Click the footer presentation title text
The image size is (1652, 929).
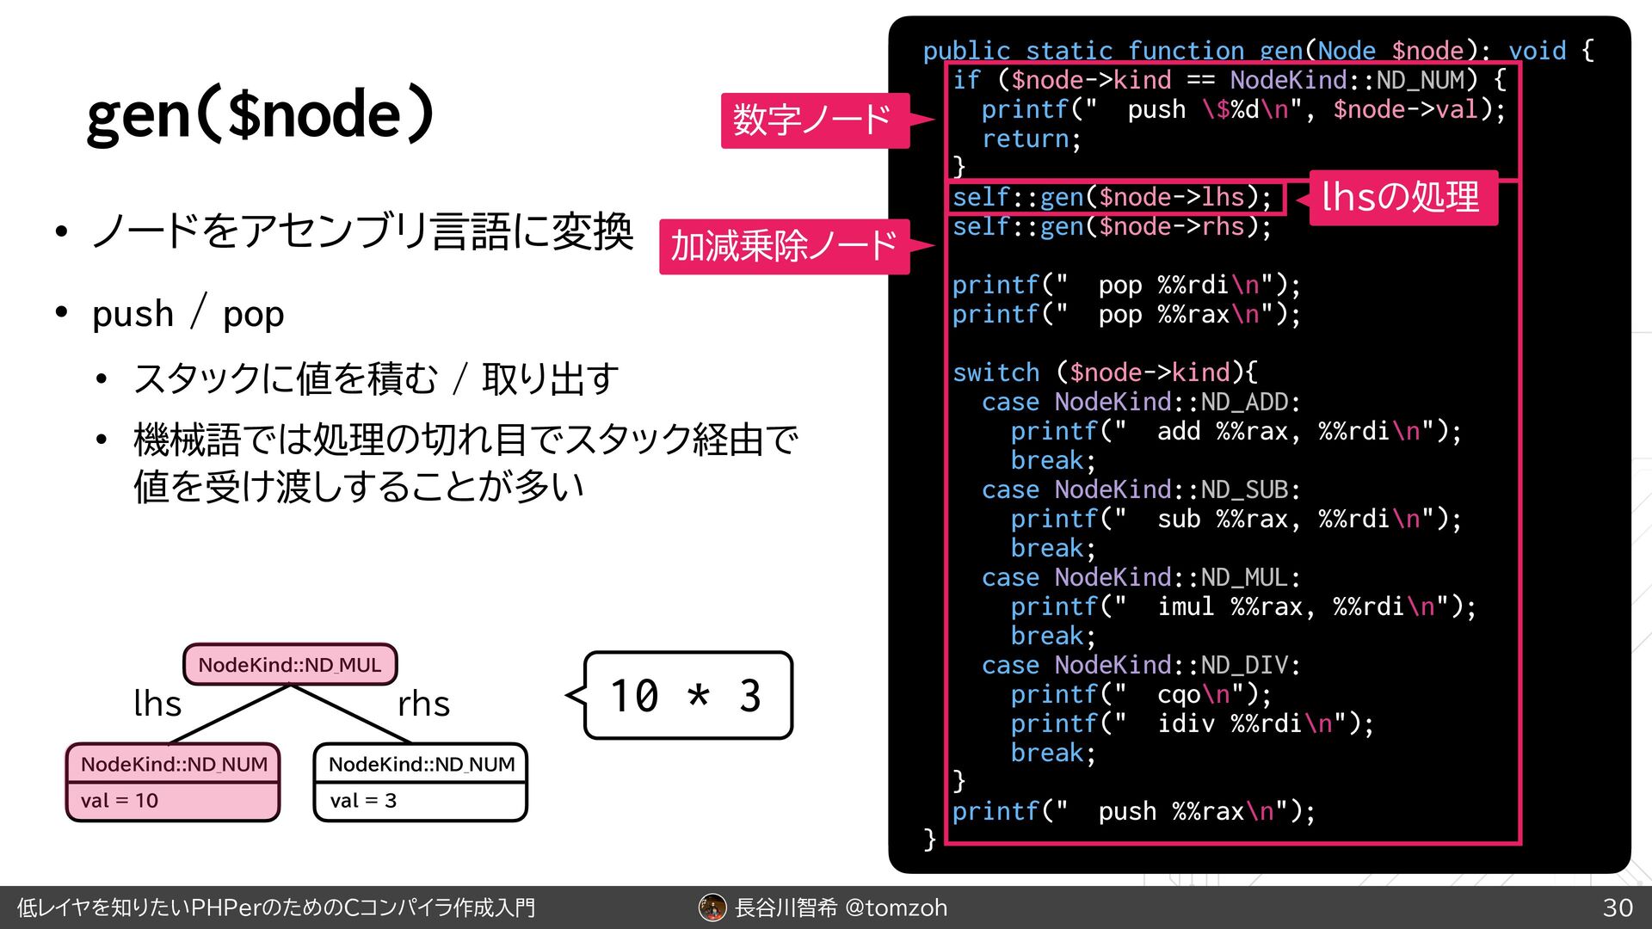(x=275, y=907)
